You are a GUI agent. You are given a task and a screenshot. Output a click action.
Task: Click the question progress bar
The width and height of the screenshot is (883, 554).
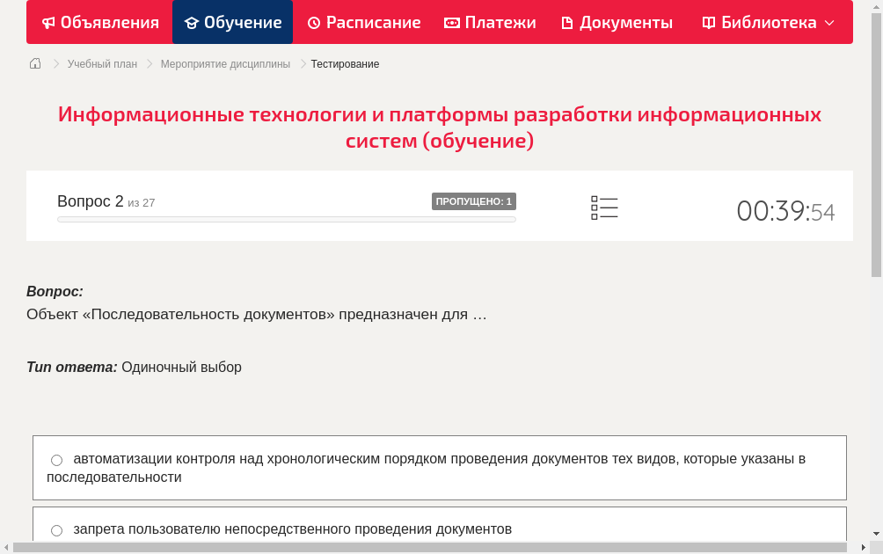click(286, 219)
